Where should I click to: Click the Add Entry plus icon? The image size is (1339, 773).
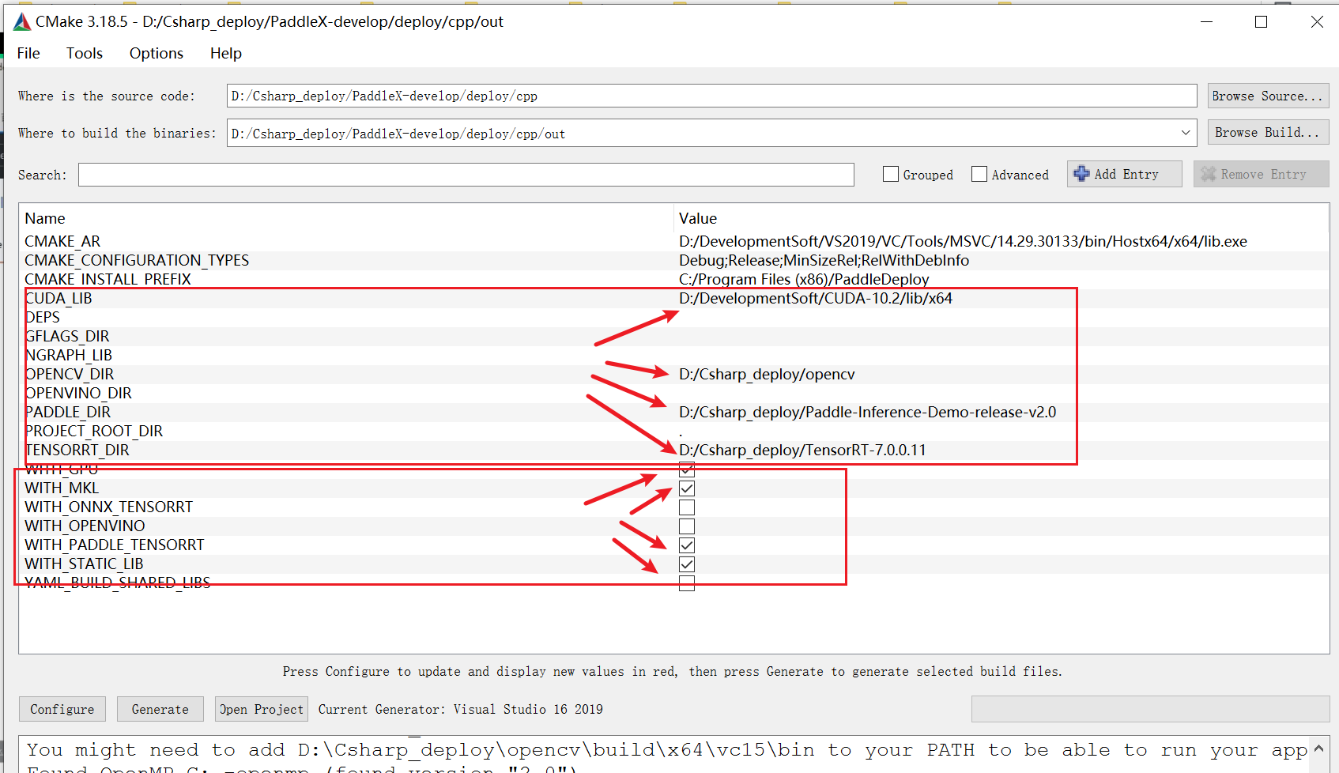(1083, 174)
